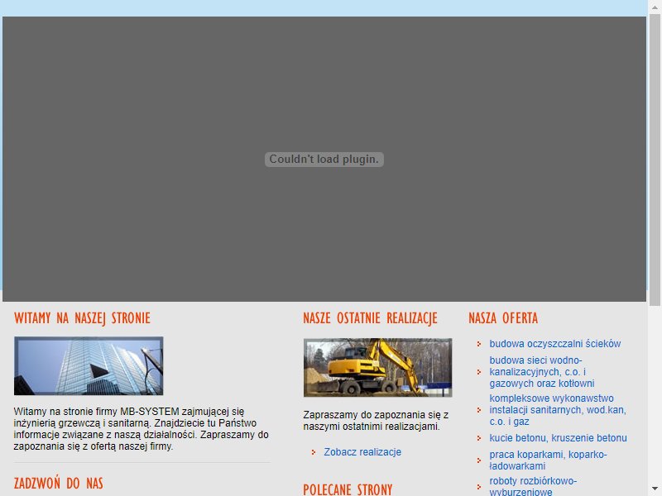The height and width of the screenshot is (496, 662).
Task: Click the yellow excavator realizations thumbnail
Action: (x=377, y=367)
